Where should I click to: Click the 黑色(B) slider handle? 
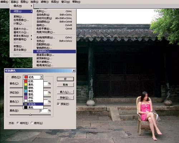tap(30, 115)
